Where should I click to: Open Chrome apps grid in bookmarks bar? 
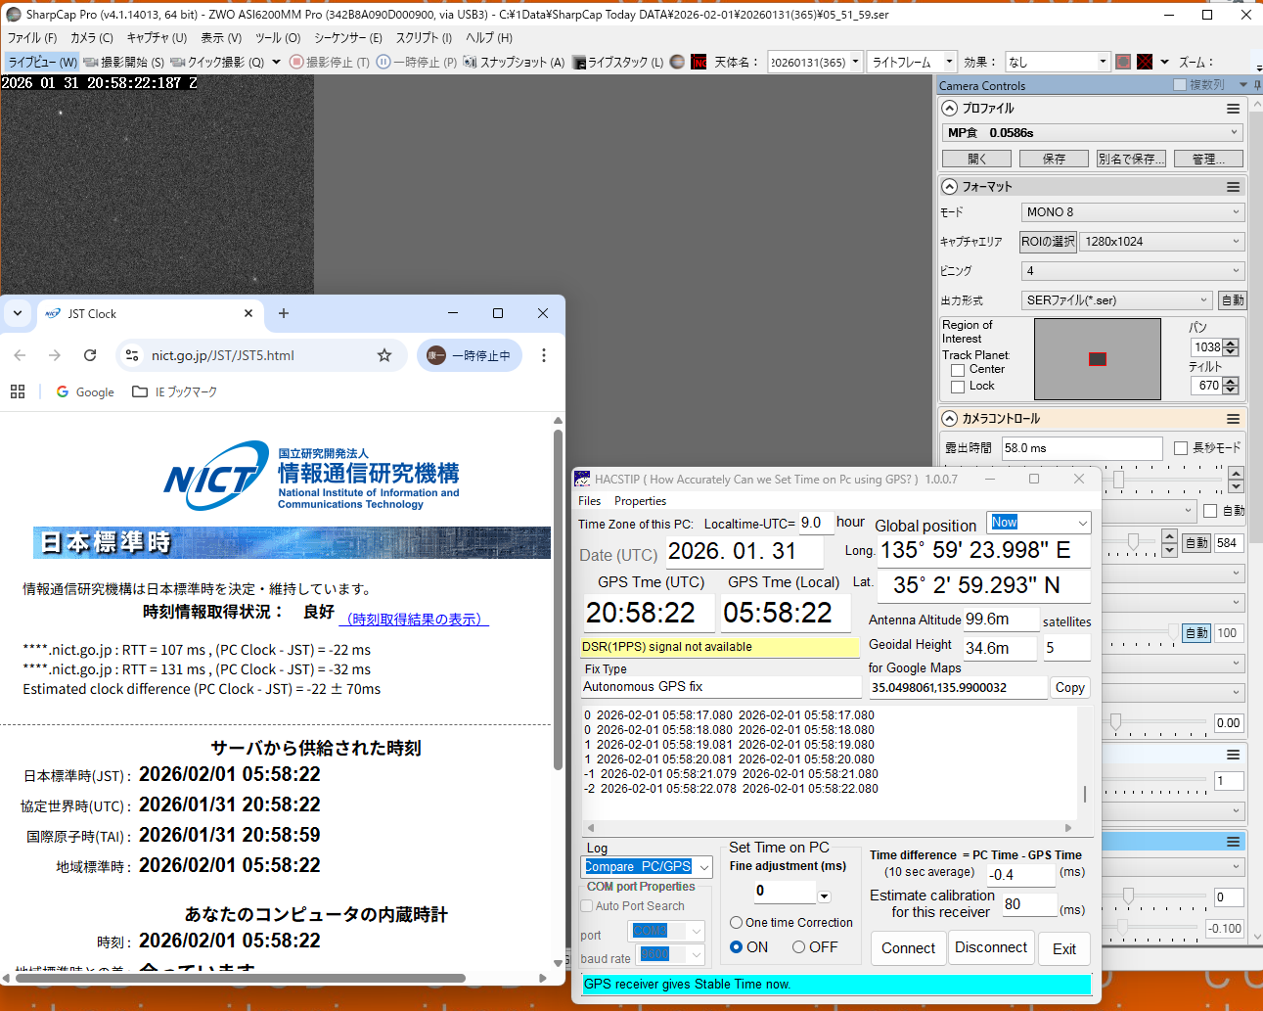point(18,391)
